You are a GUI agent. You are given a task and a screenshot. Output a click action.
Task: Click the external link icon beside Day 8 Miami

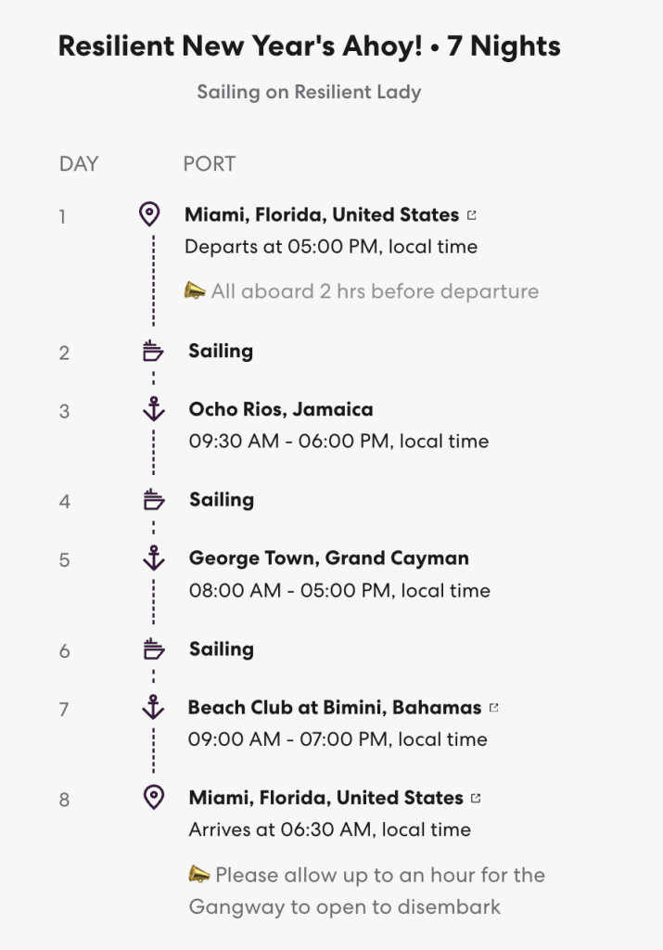[x=477, y=798]
